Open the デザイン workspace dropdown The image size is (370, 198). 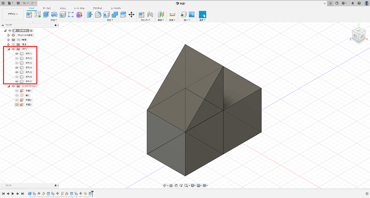point(13,14)
